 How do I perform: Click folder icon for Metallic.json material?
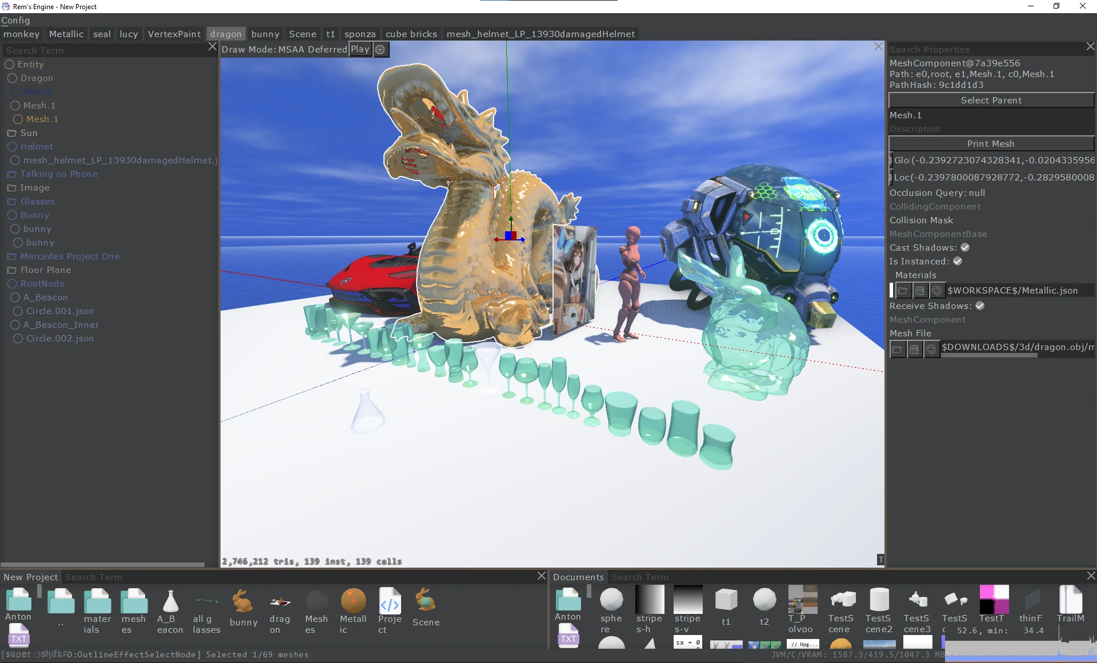tap(903, 291)
